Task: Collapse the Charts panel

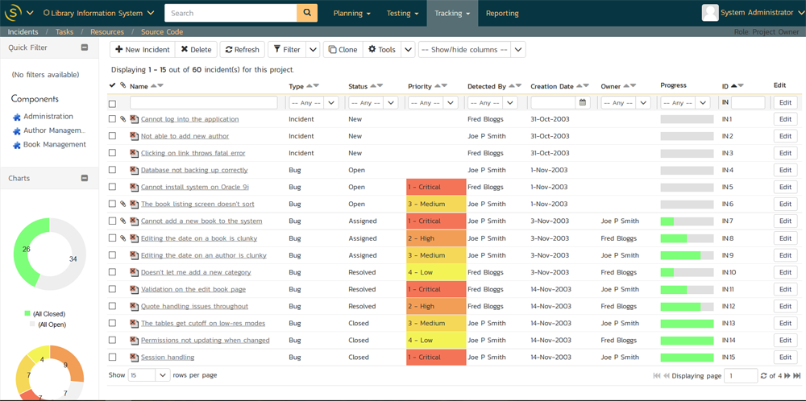Action: coord(85,178)
